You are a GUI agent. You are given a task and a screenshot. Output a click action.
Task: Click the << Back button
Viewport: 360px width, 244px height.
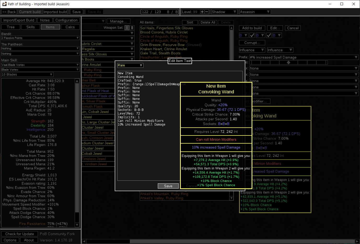[9, 12]
